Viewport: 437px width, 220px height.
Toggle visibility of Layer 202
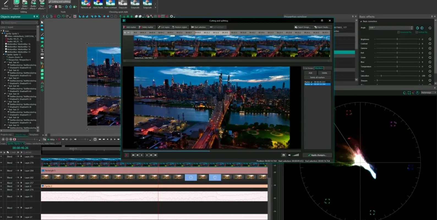1,178
